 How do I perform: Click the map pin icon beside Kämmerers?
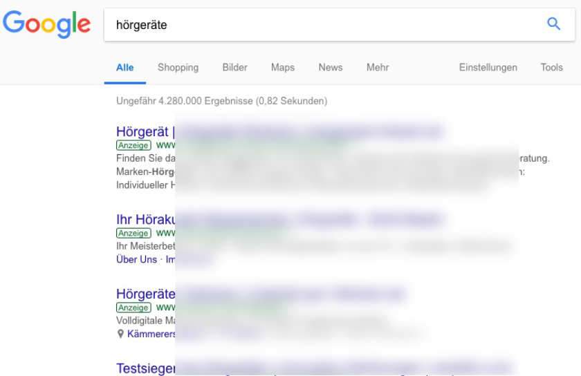point(120,334)
